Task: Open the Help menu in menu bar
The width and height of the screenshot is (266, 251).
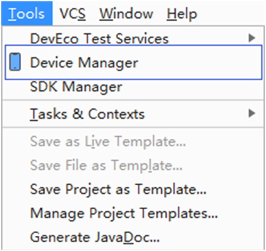Action: pyautogui.click(x=182, y=13)
